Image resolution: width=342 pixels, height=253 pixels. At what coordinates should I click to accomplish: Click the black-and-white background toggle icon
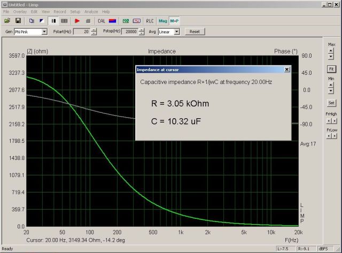[x=42, y=21]
